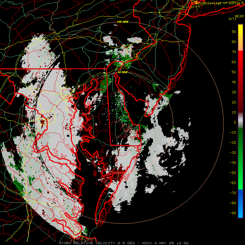Click the 50 value on velocity scale
245x245 pixels.
coord(234,72)
